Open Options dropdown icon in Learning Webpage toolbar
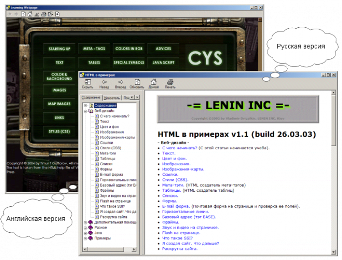This screenshot has height=260, width=342. pos(50,14)
